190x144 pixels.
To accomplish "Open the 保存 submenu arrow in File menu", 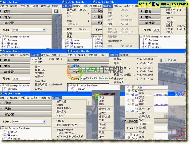I will click(x=89, y=13).
